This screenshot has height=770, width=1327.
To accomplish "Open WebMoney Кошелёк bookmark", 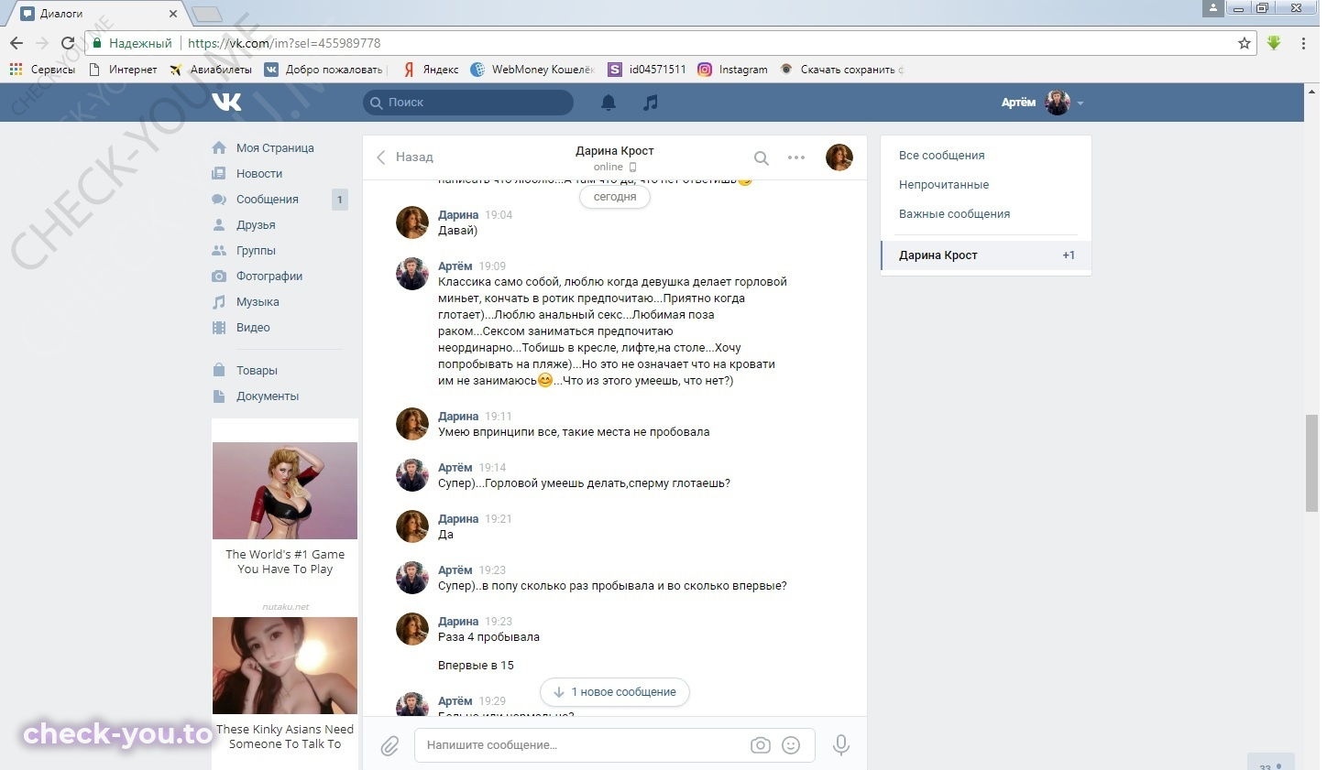I will coord(532,69).
